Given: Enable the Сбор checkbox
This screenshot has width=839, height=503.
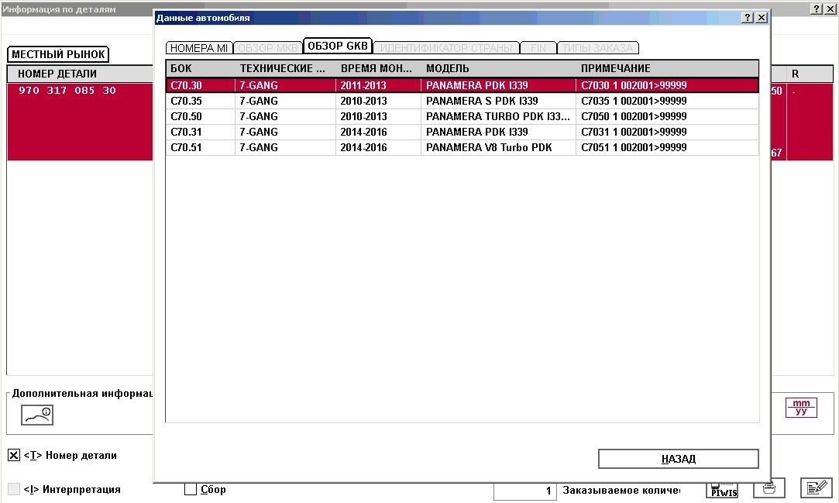Looking at the screenshot, I should tap(191, 490).
